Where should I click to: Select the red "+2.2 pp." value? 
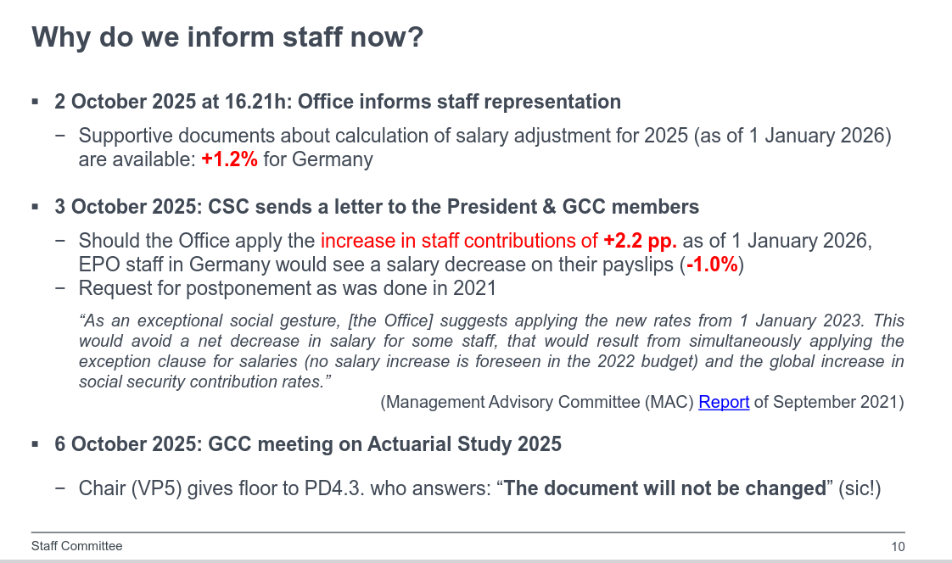pyautogui.click(x=640, y=241)
